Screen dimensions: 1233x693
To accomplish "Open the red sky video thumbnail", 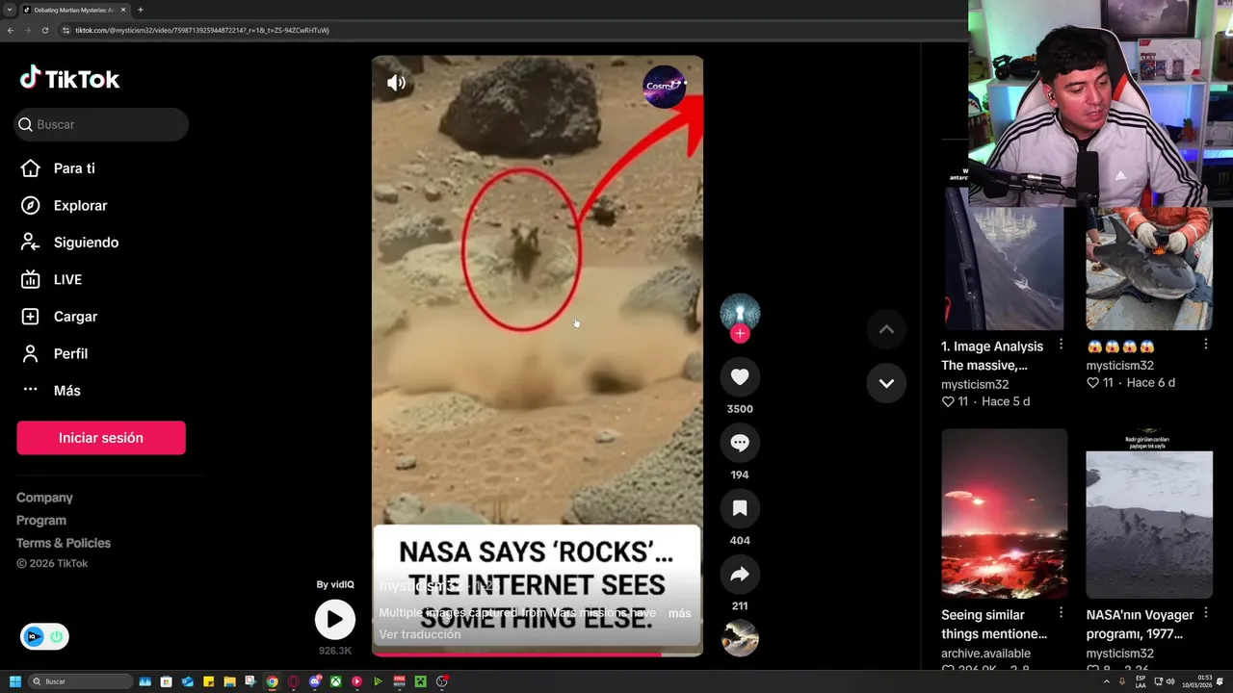I will pyautogui.click(x=1004, y=514).
